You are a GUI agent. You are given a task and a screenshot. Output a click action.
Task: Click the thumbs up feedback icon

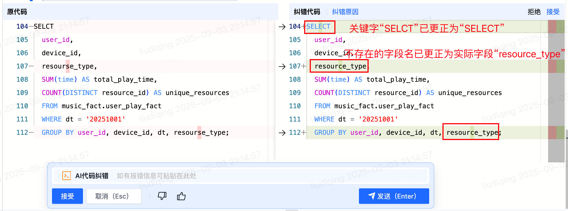pos(181,196)
